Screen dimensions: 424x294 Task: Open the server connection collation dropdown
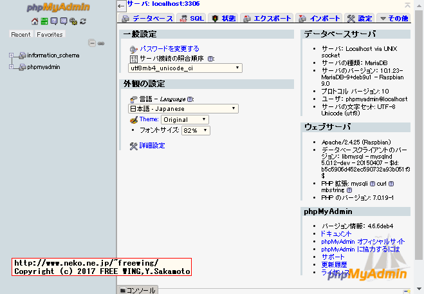point(185,68)
